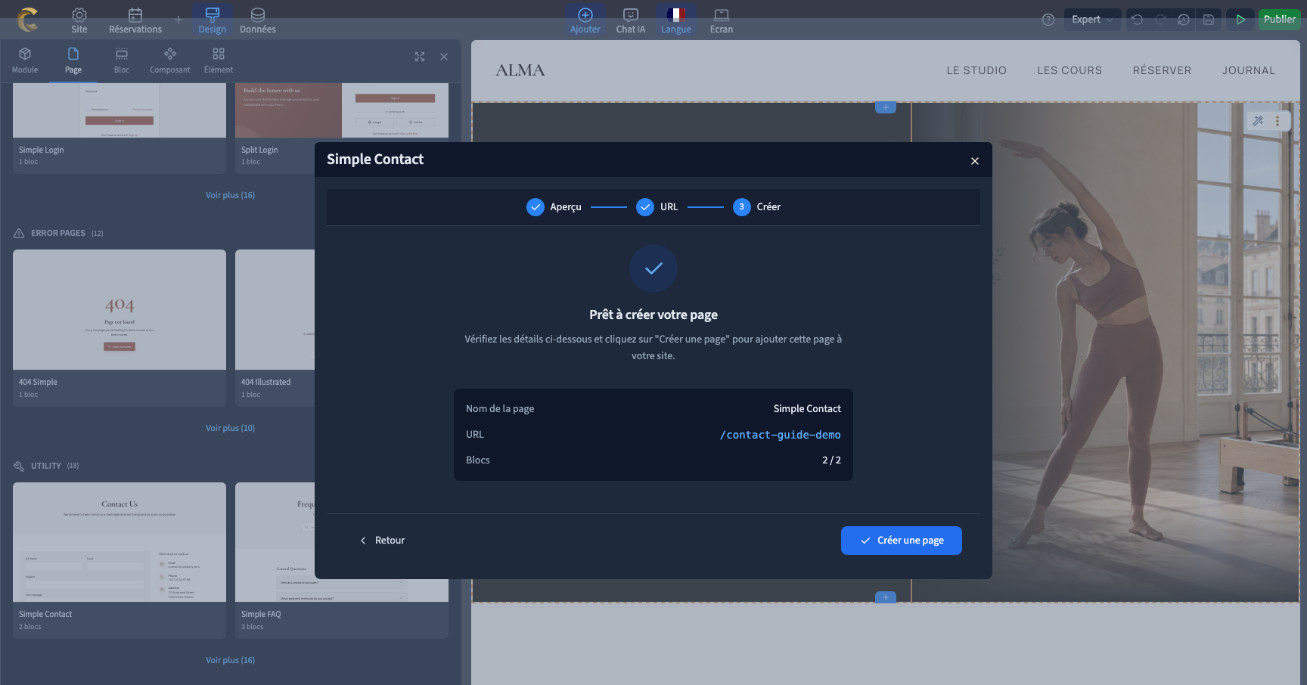Select the Simple Contact template thumbnail
This screenshot has height=685, width=1307.
click(x=120, y=542)
